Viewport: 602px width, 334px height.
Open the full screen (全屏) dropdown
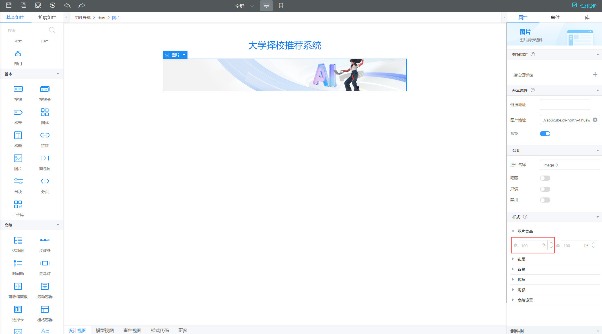click(244, 6)
